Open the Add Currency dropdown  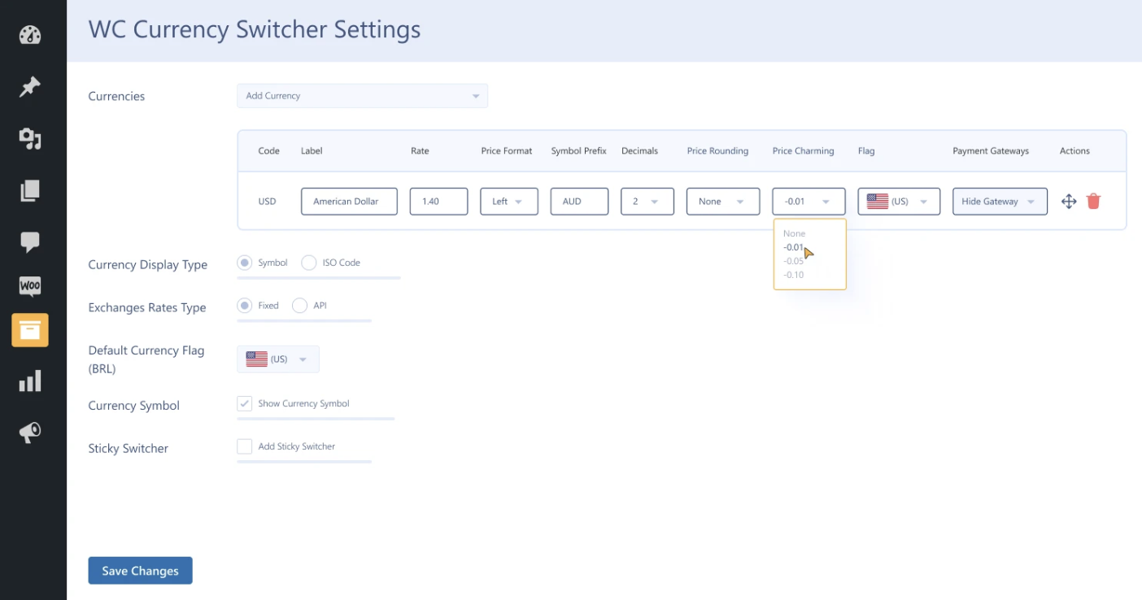tap(362, 96)
